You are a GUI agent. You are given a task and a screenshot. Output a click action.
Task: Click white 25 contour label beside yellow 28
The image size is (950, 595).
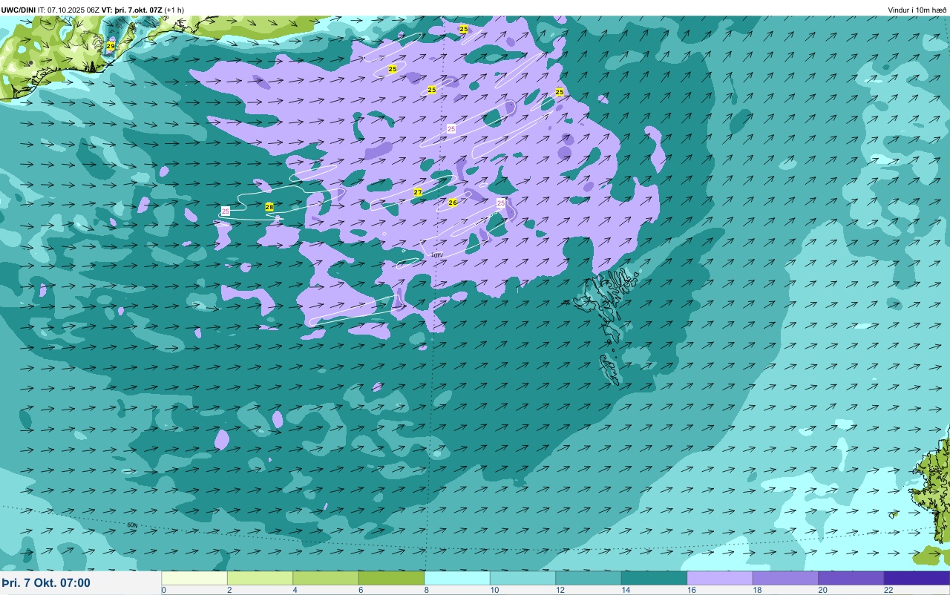(x=226, y=211)
